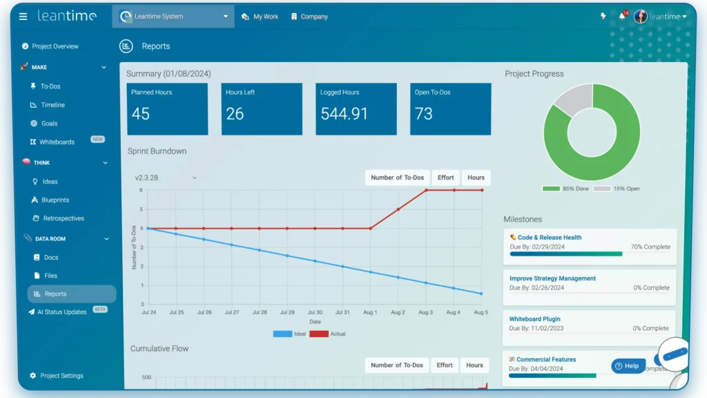Select Cumulative Flow Effort tab

444,365
